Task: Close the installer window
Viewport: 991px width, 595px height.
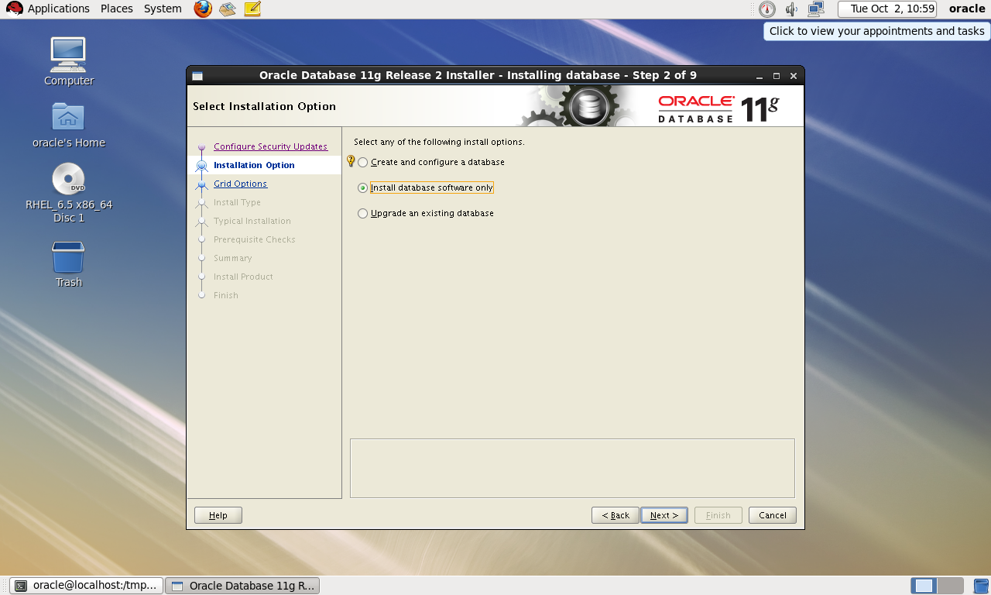Action: click(x=794, y=76)
